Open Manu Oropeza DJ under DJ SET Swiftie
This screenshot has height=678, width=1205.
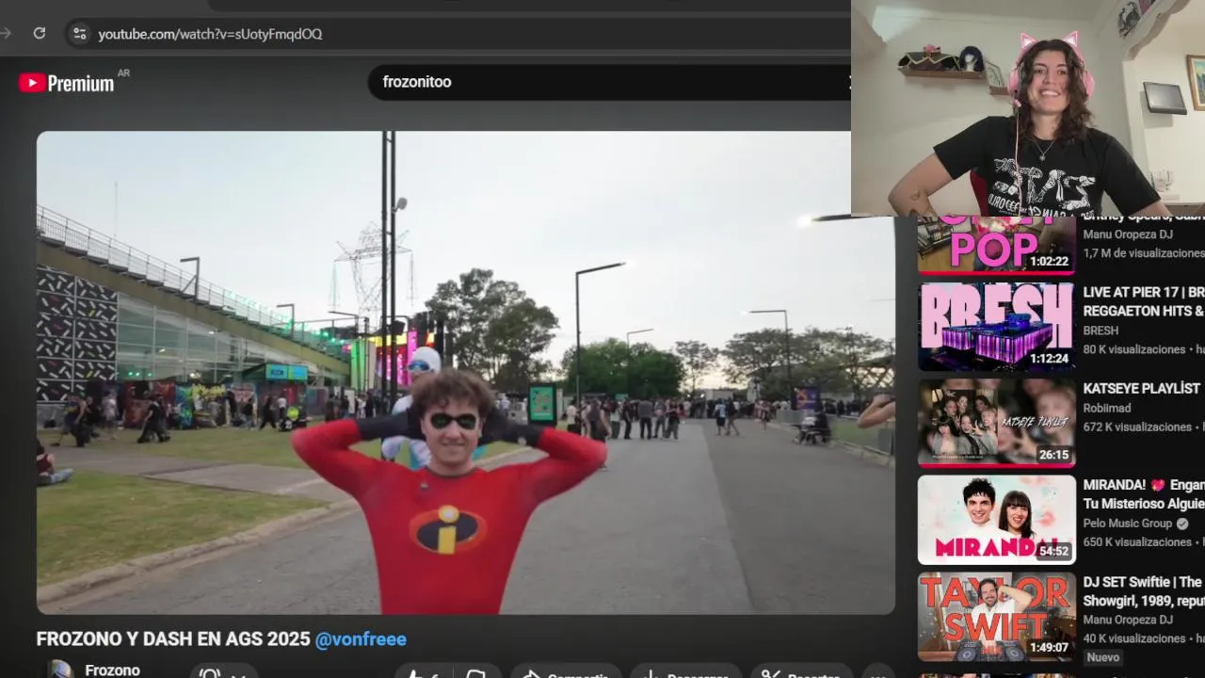point(1128,620)
